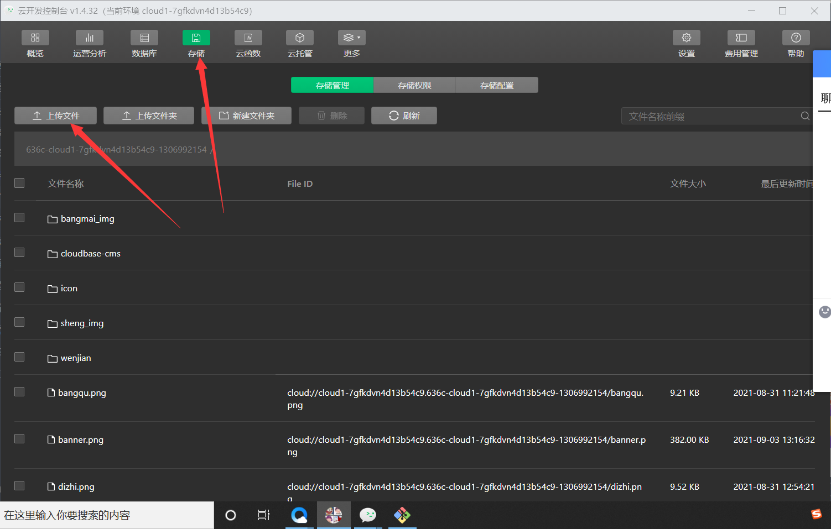Screen dimensions: 831x529
Task: Click the File ID column header
Action: point(300,184)
